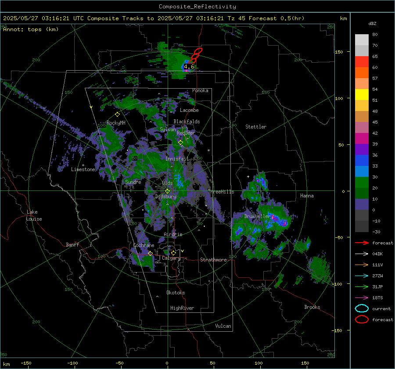Click the Hanna city label
The image size is (395, 369).
click(x=307, y=196)
